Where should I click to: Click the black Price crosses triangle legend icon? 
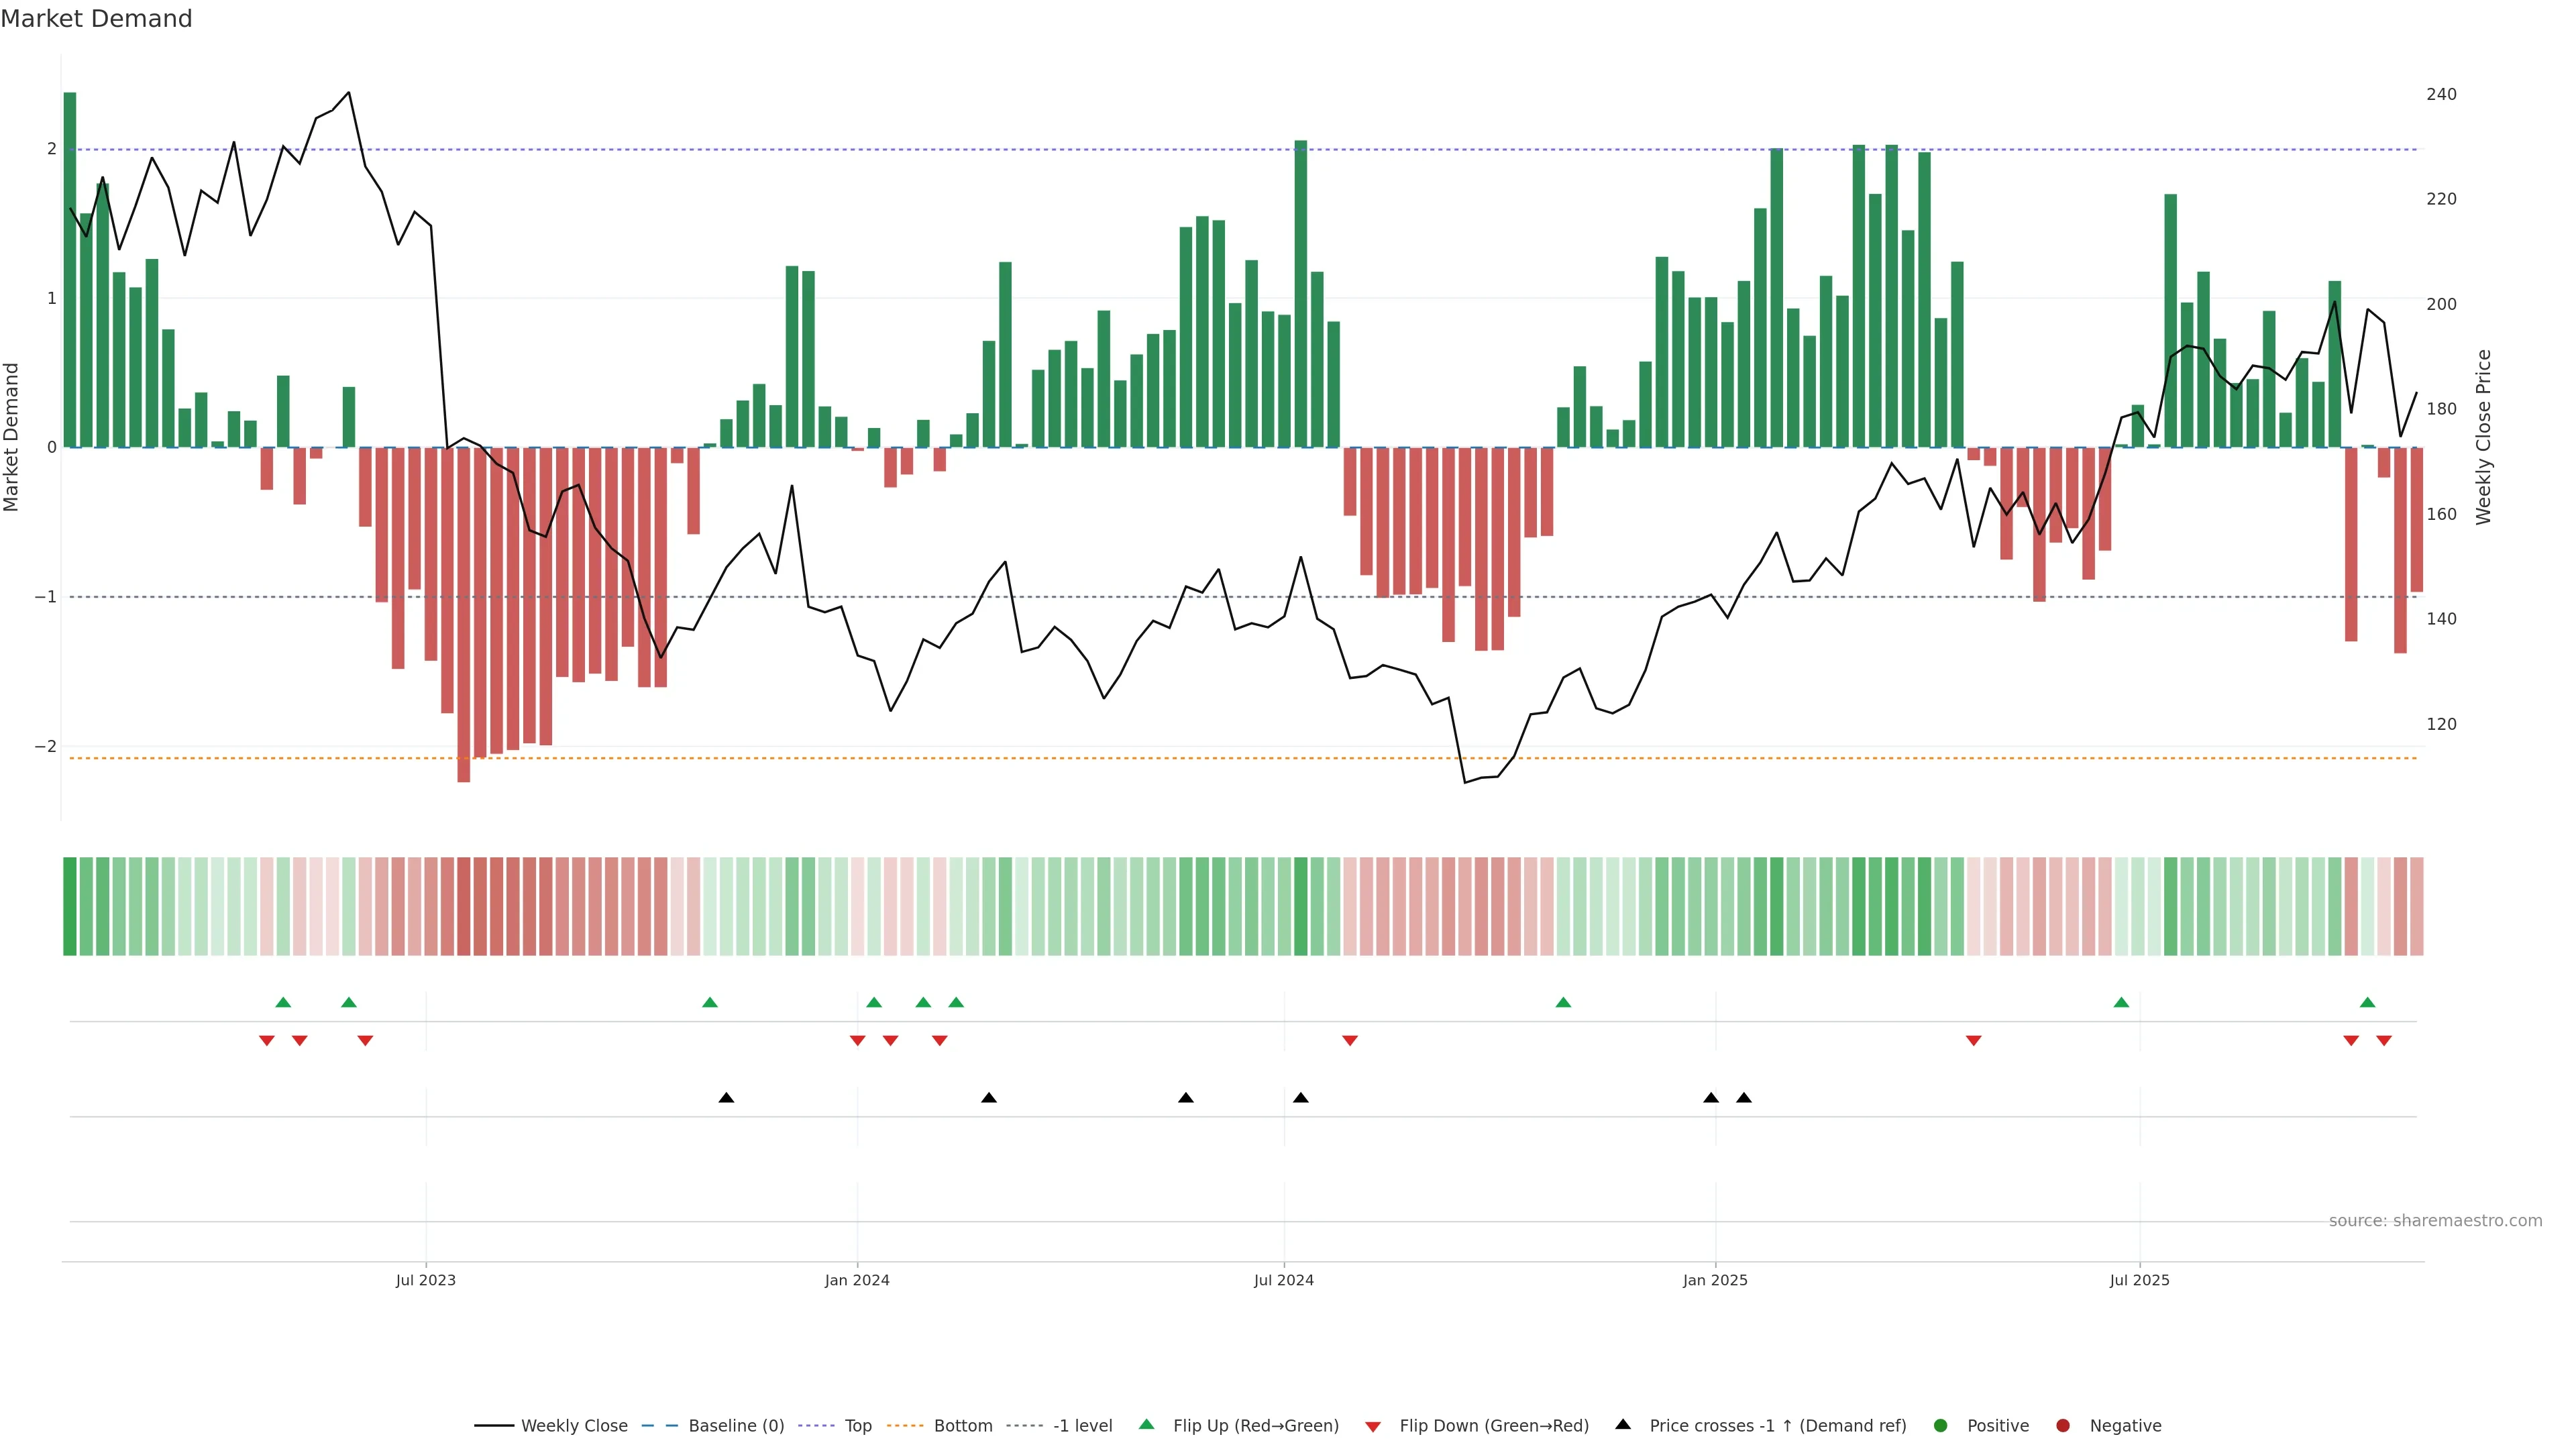(x=1622, y=1424)
